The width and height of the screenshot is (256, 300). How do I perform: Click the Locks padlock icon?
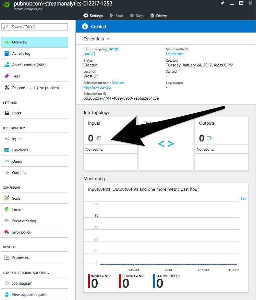click(7, 113)
